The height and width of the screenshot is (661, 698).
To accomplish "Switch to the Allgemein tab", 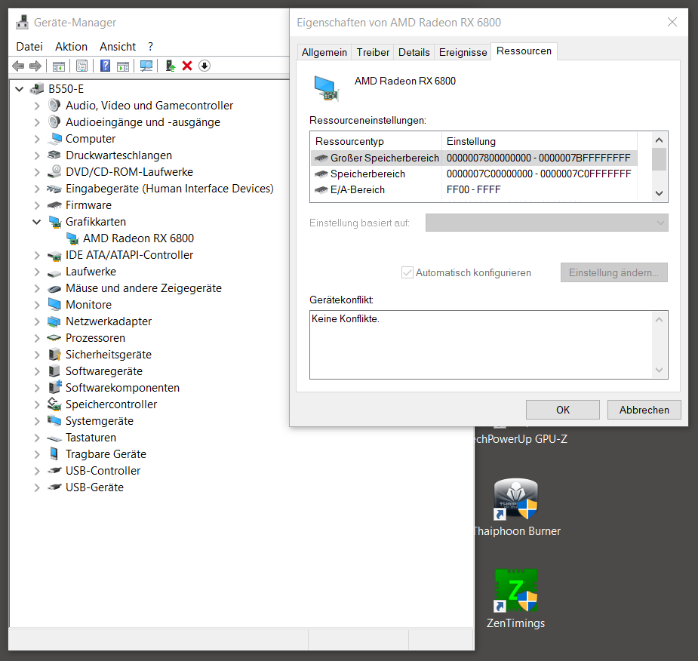I will tap(324, 53).
